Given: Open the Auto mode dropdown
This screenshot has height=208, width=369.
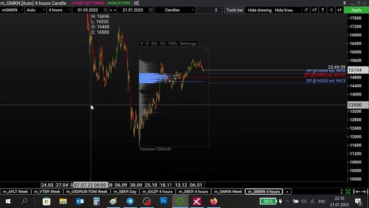Looking at the screenshot, I should click(36, 10).
